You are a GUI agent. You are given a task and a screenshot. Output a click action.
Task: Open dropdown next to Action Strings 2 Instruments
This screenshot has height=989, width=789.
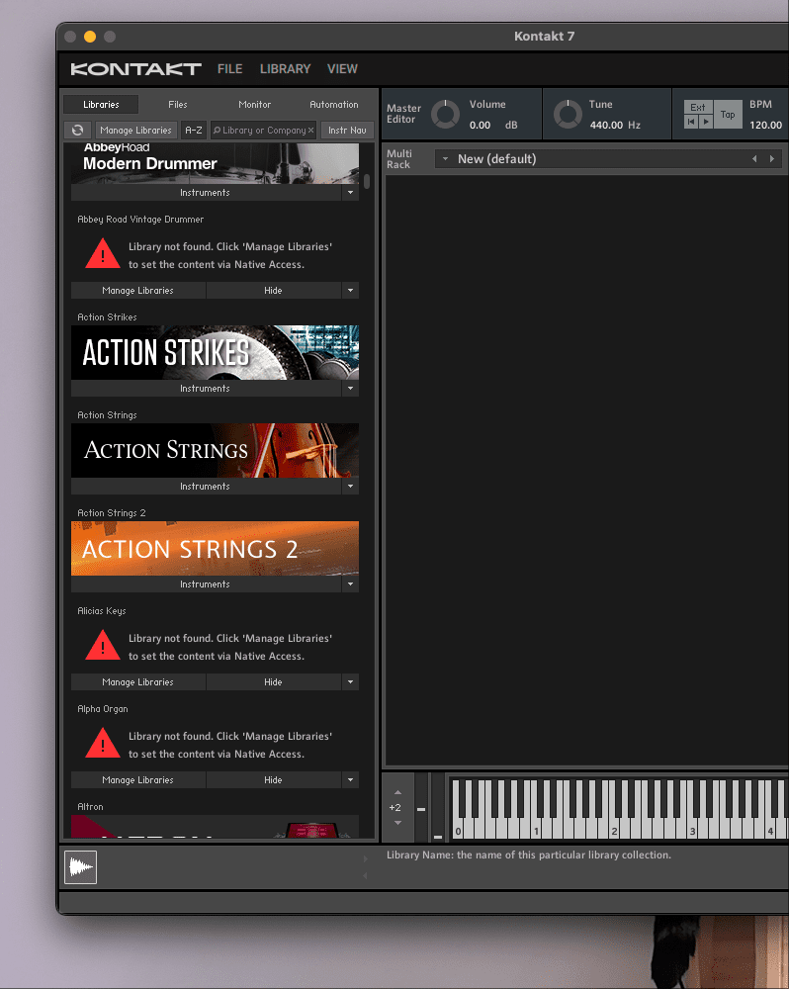[x=351, y=584]
